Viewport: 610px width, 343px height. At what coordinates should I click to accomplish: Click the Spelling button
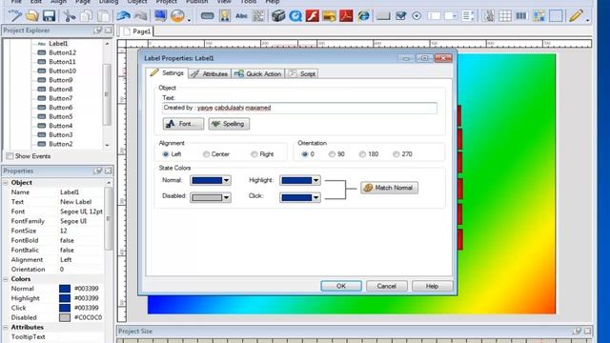pos(229,124)
